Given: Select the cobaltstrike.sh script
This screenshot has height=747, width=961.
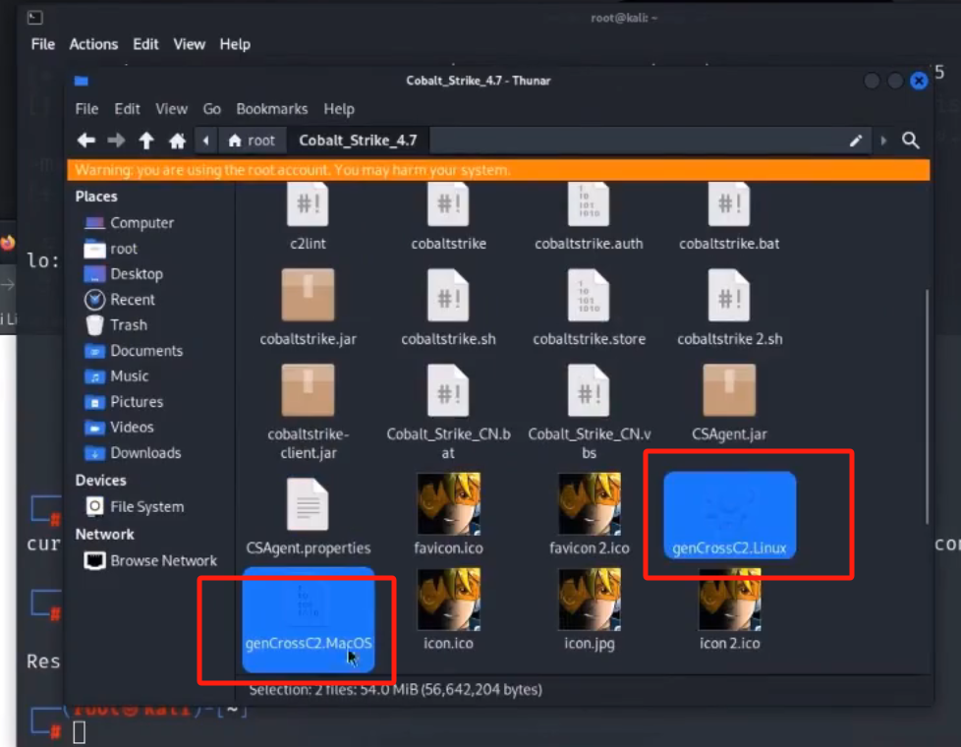Looking at the screenshot, I should [x=449, y=308].
